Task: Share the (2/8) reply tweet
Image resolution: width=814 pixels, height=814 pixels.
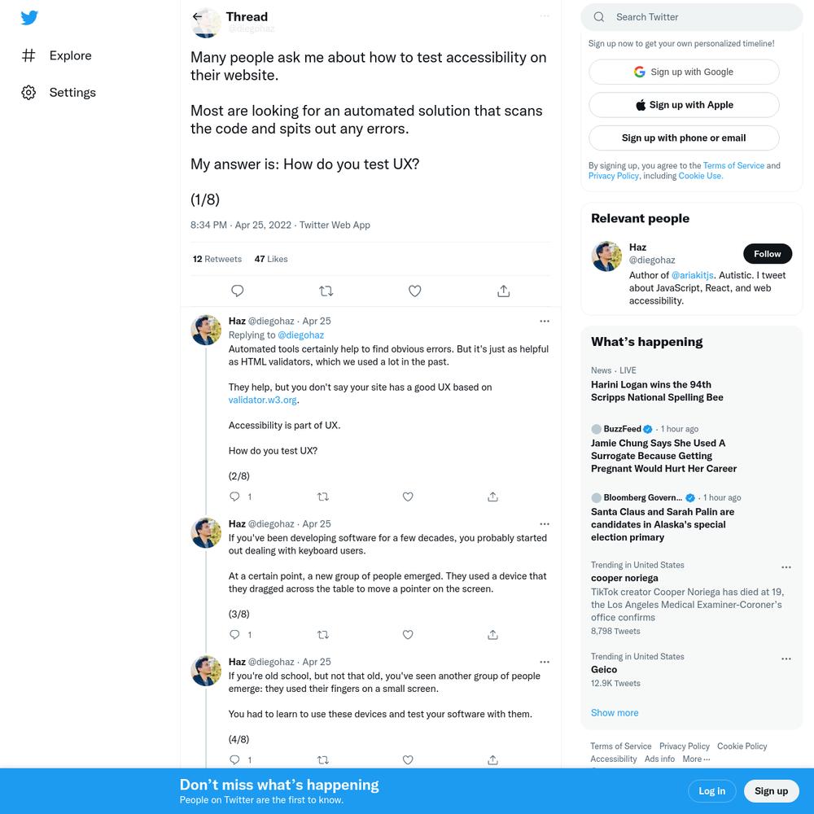Action: [x=492, y=497]
